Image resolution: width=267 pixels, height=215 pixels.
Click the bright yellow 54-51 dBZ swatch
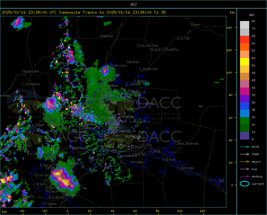click(244, 62)
